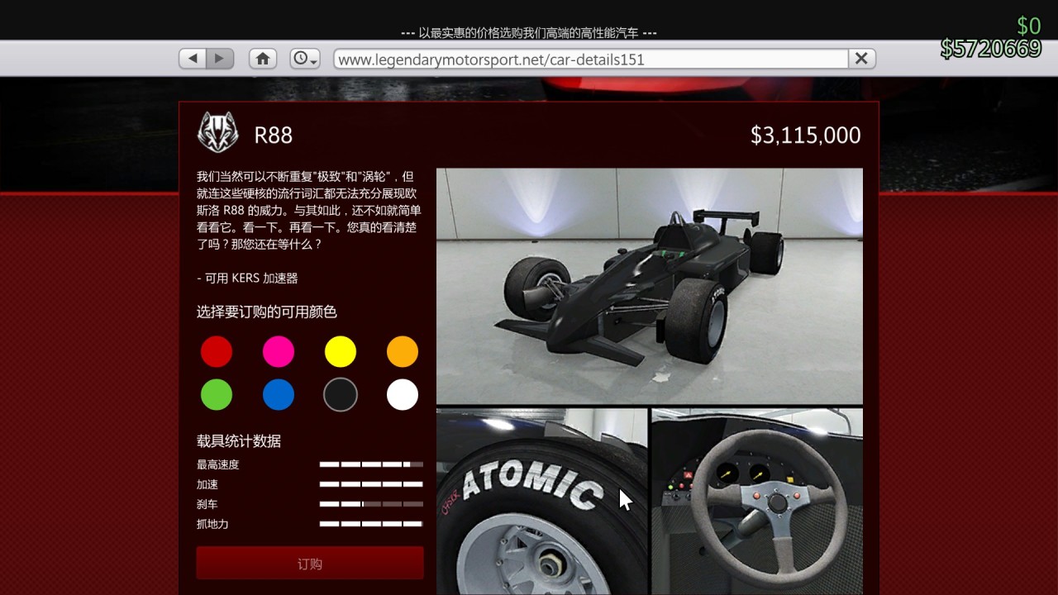
Task: Click the $5720669 bank balance display
Action: click(991, 49)
